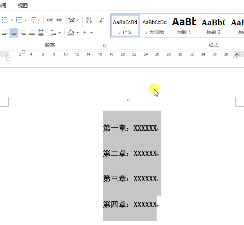
Task: Toggle align left
Action: coord(5,33)
